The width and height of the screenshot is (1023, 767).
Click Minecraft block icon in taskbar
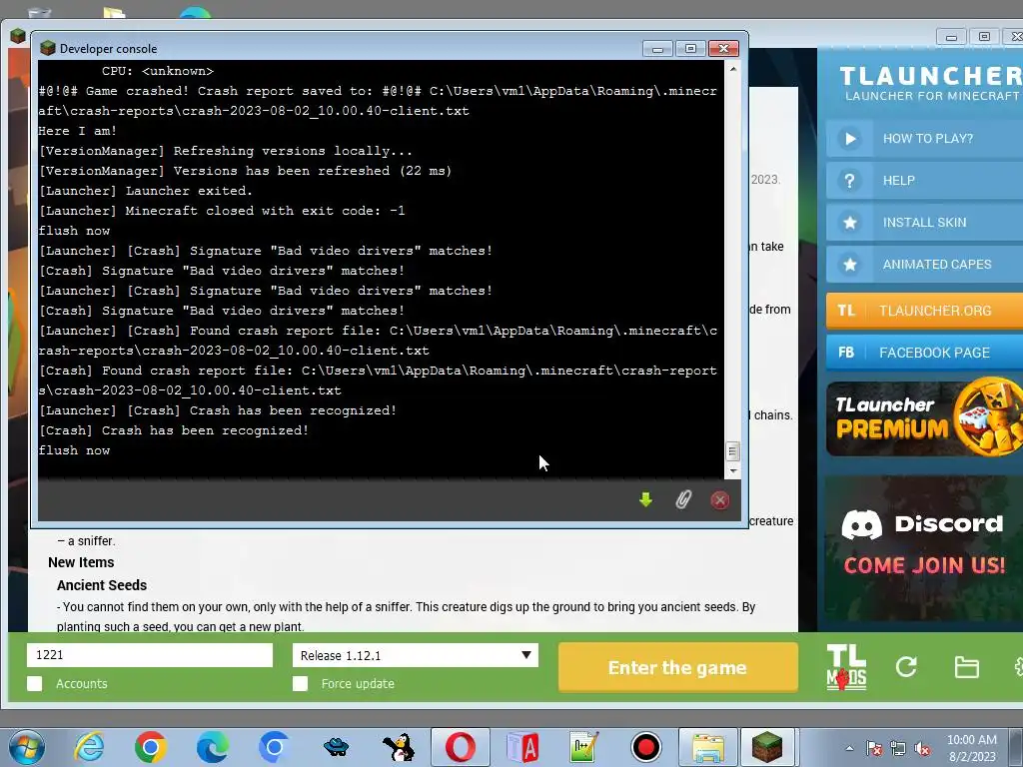[767, 747]
